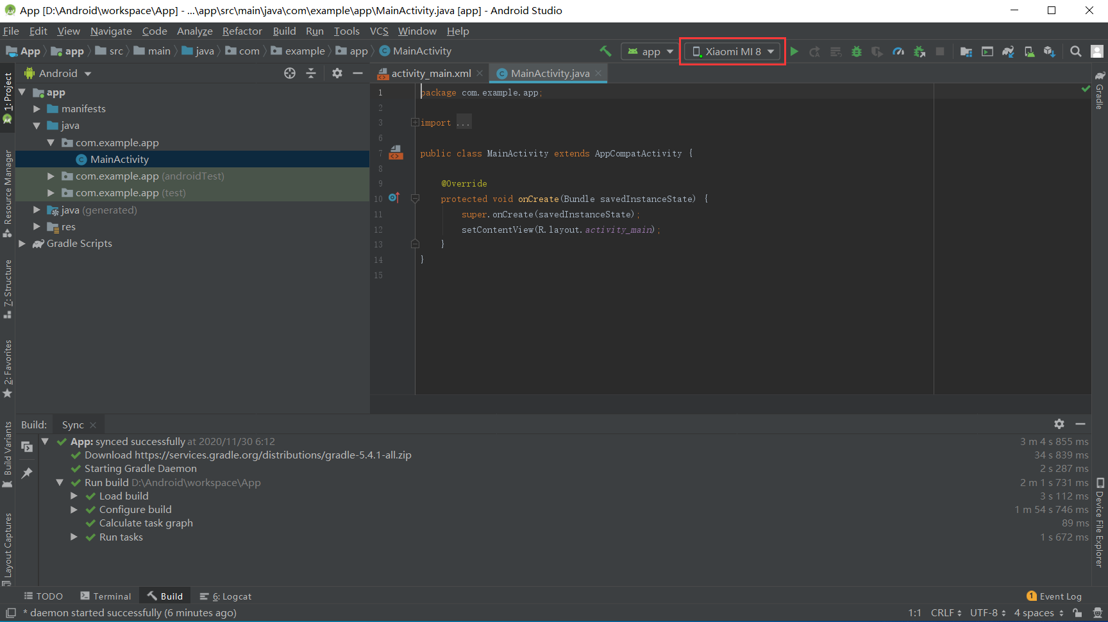1108x622 pixels.
Task: Click the Debug app bug icon
Action: [857, 51]
